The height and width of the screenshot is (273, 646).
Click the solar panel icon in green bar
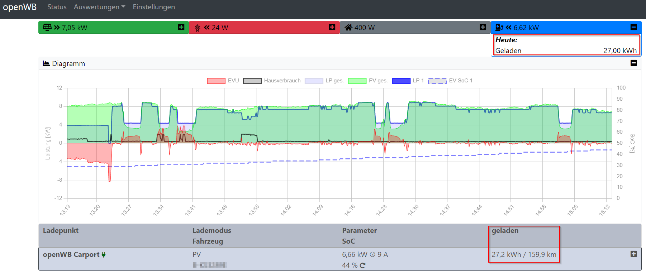(47, 27)
